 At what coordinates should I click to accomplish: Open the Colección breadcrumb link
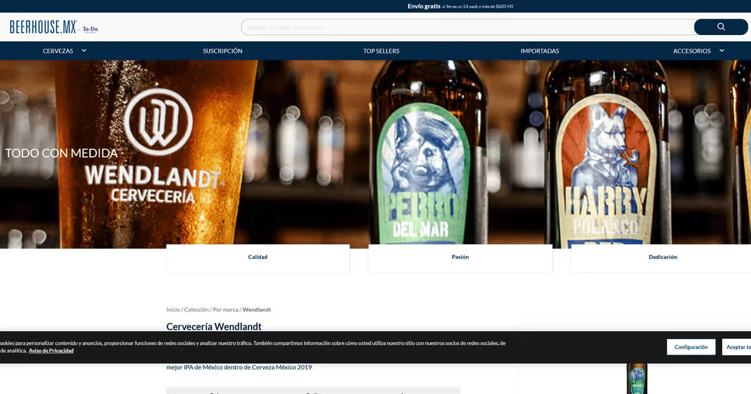click(195, 309)
